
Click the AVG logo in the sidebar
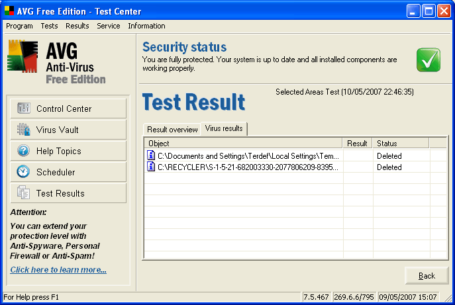coord(23,56)
